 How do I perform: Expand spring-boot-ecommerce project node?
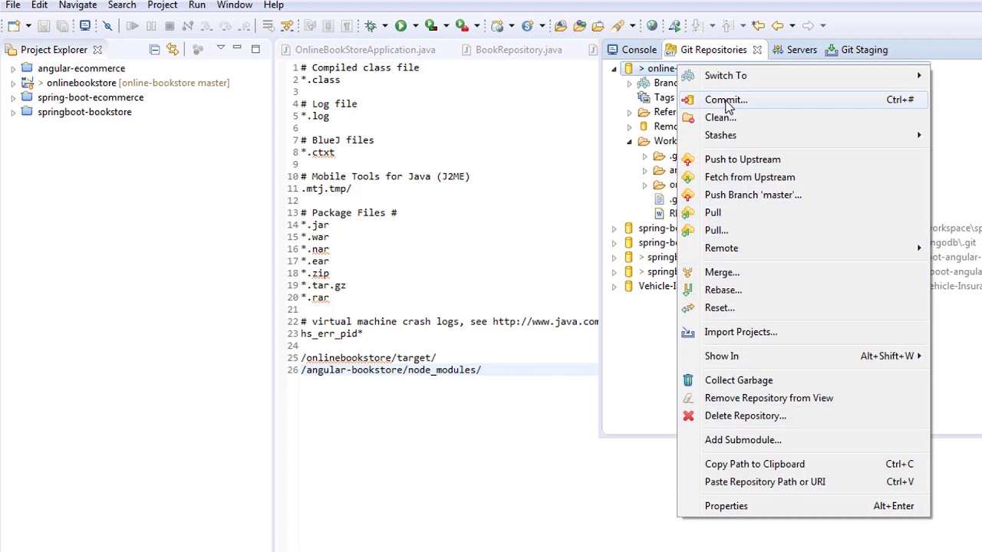click(x=13, y=97)
